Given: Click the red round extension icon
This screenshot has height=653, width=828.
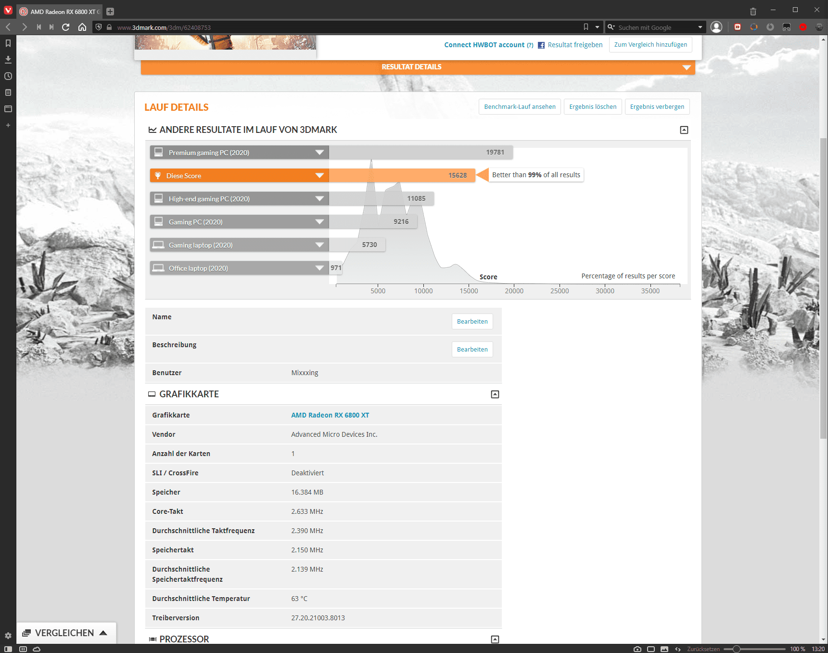Looking at the screenshot, I should (x=803, y=27).
